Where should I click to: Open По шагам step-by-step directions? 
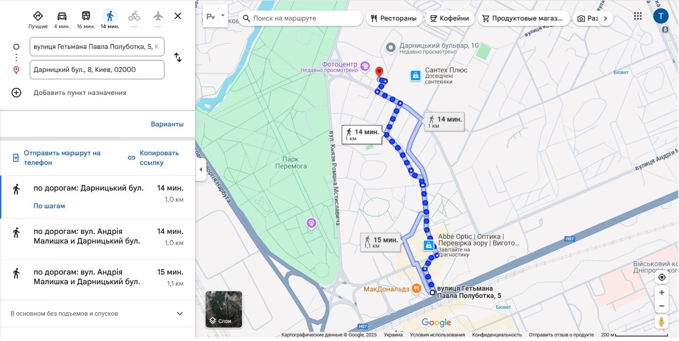(x=49, y=206)
